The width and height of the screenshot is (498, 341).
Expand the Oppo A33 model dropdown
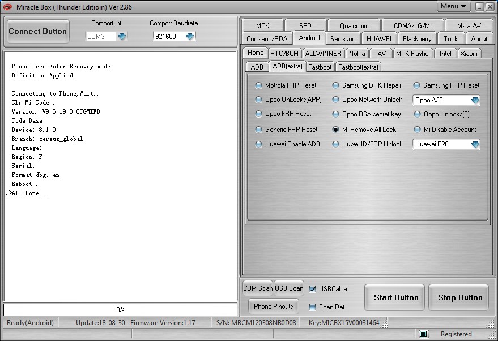click(x=475, y=100)
